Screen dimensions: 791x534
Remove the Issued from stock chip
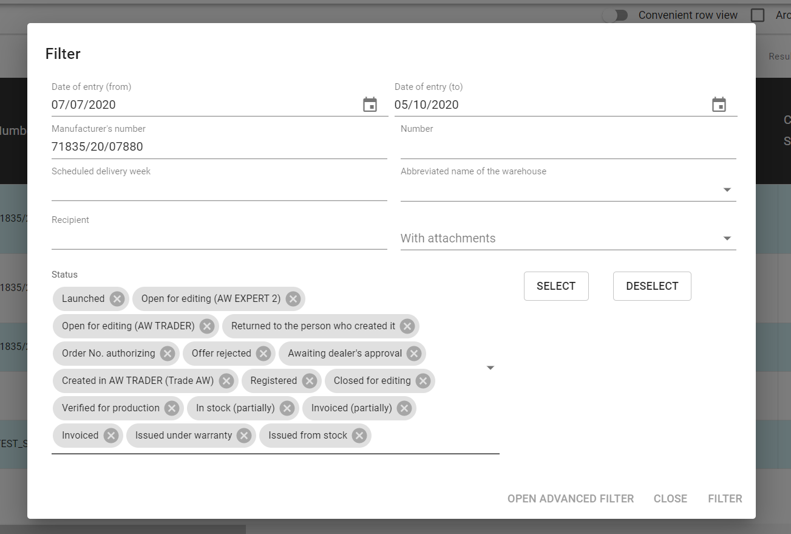tap(359, 436)
